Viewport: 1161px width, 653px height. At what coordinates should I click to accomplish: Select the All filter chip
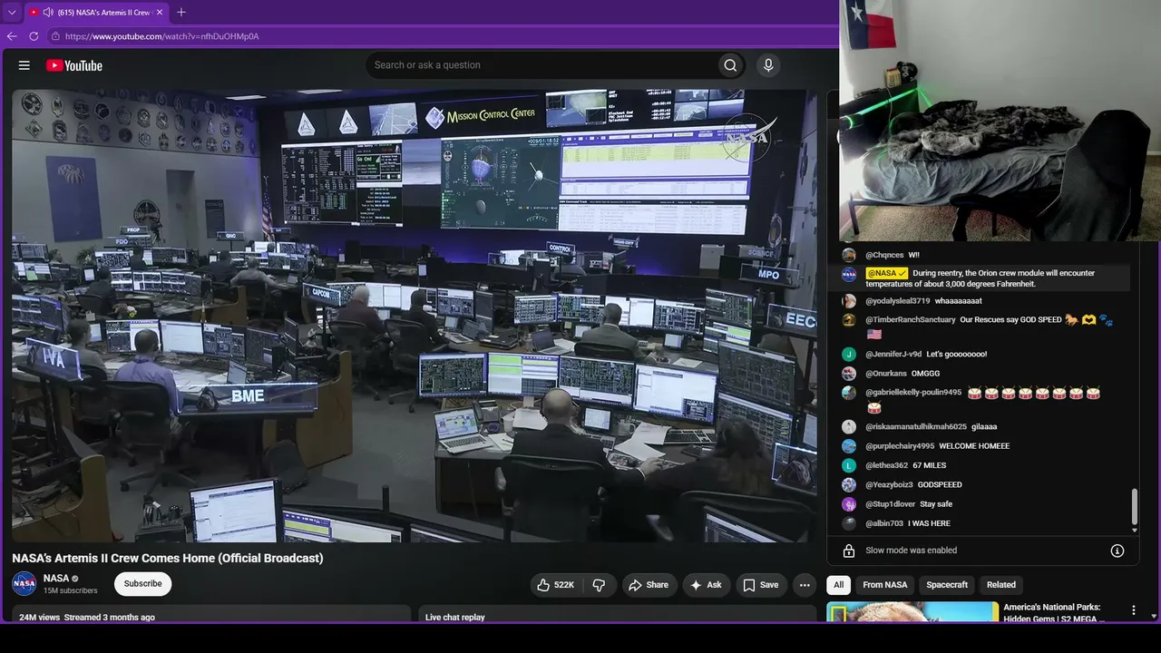tap(839, 585)
